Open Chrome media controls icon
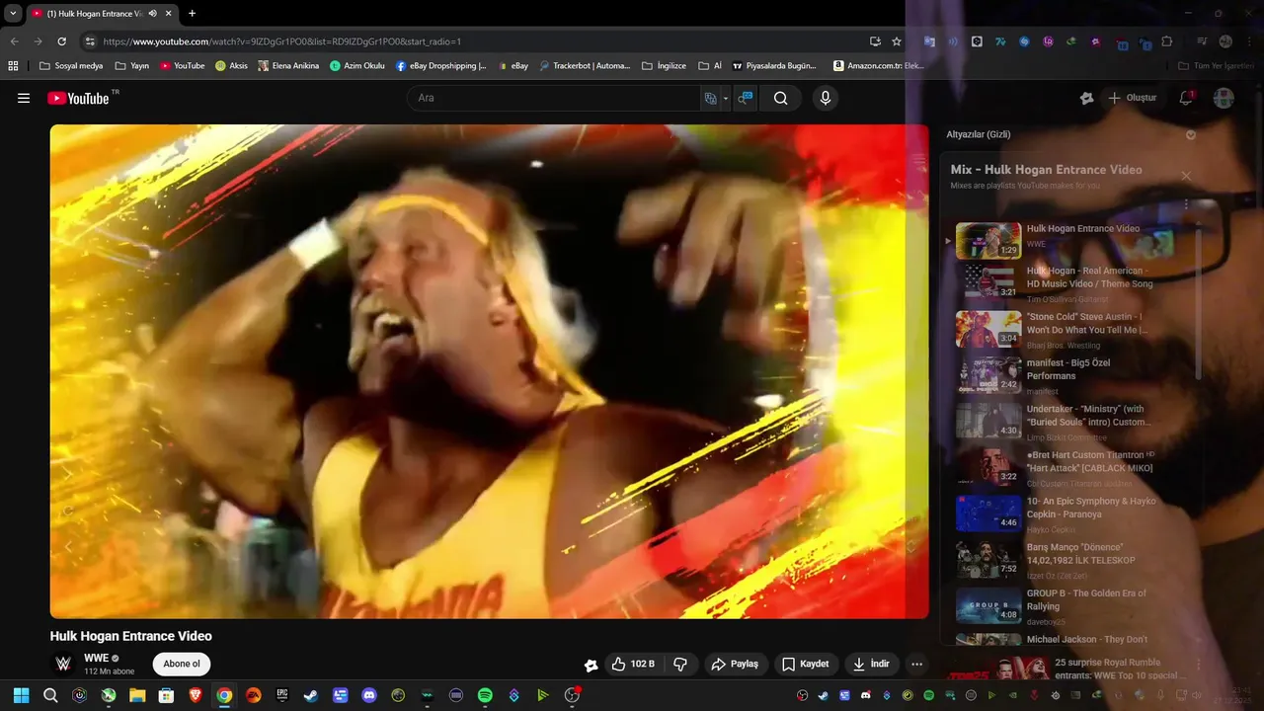1264x711 pixels. pyautogui.click(x=1202, y=41)
